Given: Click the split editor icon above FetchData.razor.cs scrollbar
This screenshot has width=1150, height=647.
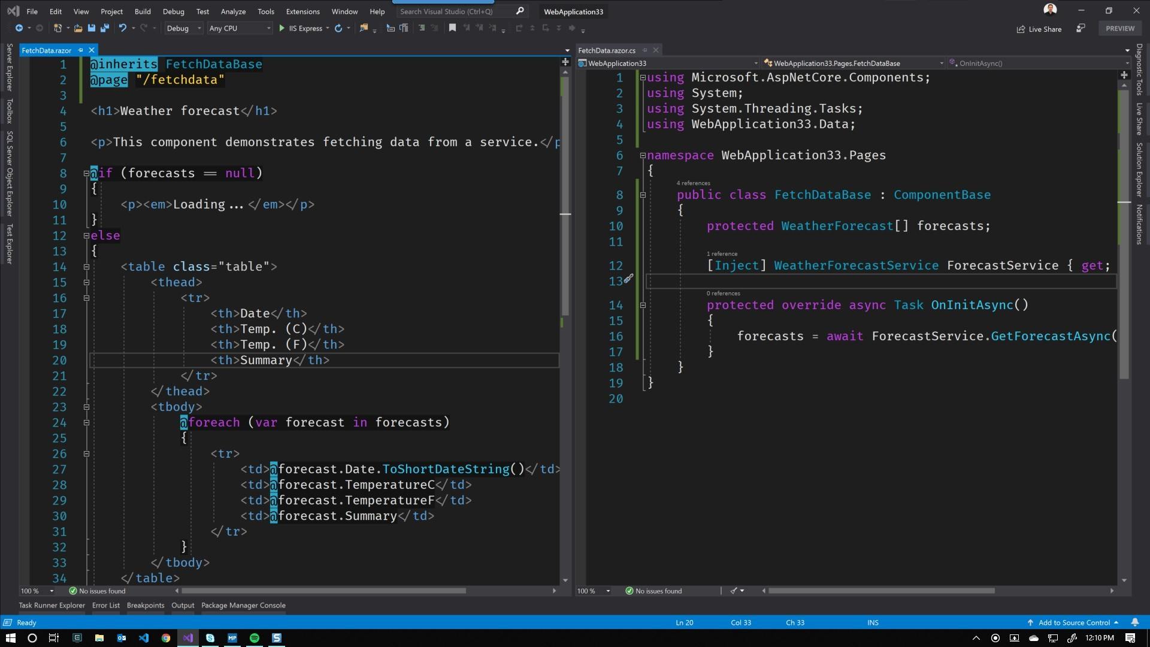Looking at the screenshot, I should click(1124, 75).
